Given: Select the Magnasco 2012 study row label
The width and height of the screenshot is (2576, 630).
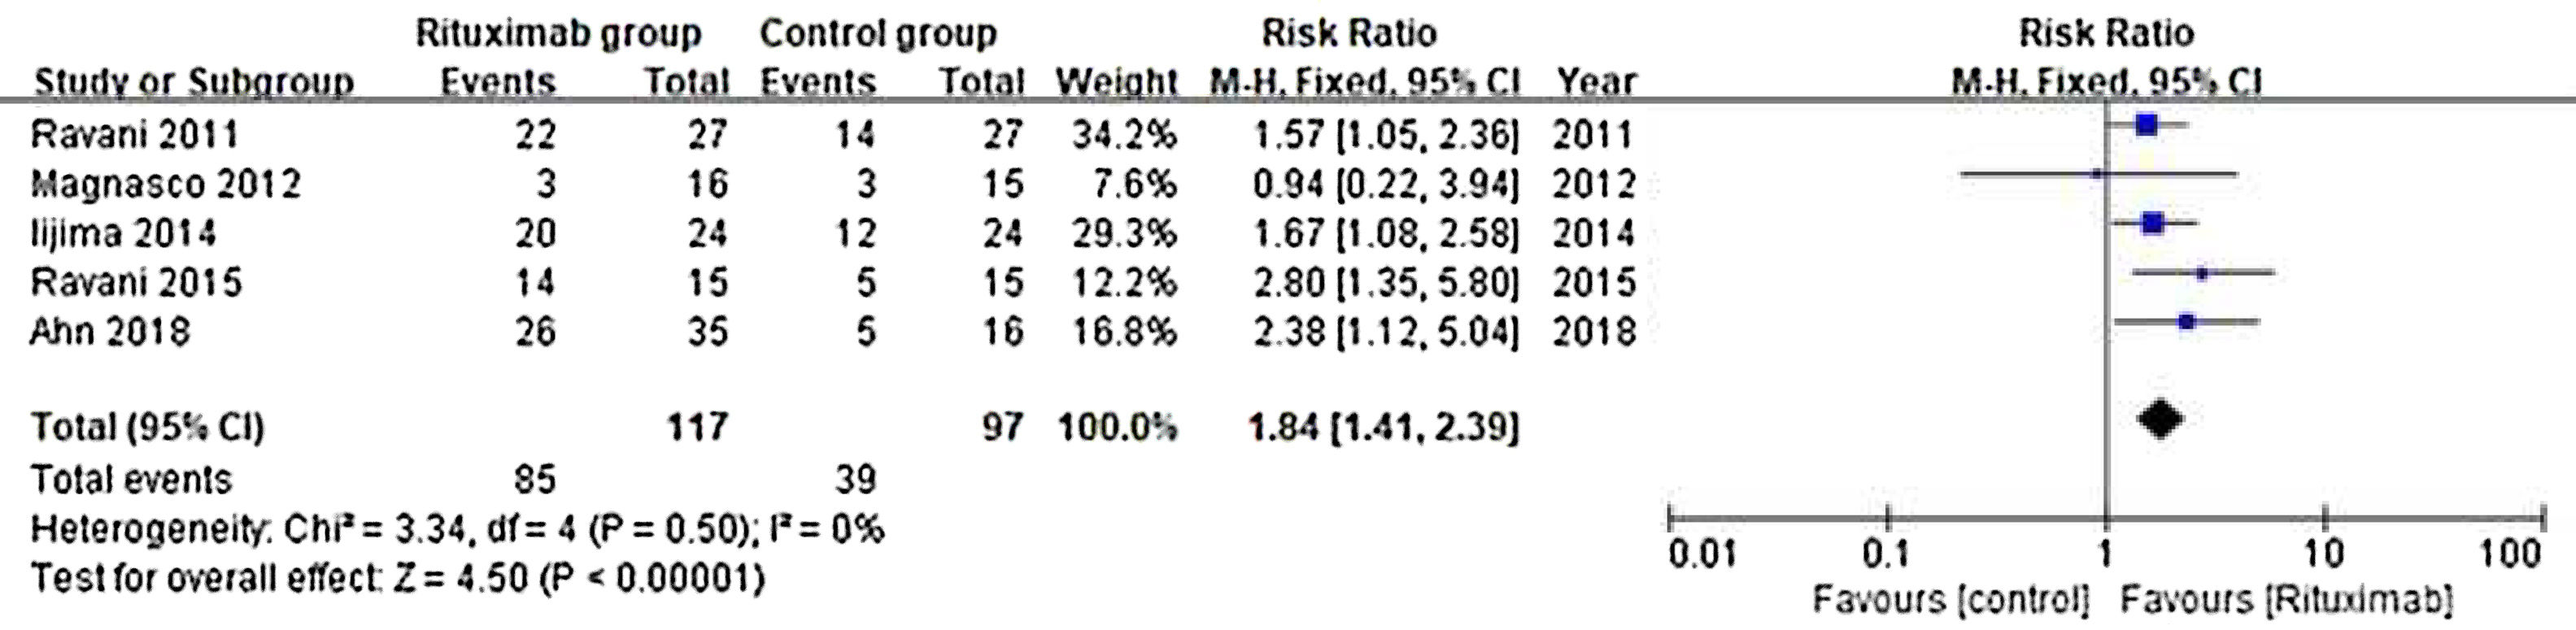Looking at the screenshot, I should [x=166, y=184].
